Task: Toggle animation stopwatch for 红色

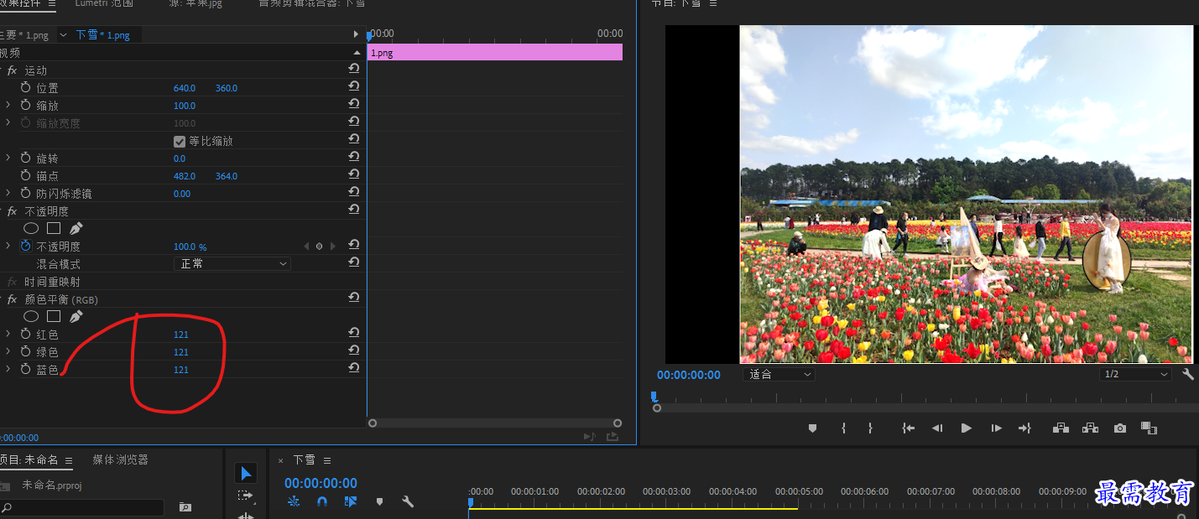Action: coord(26,335)
